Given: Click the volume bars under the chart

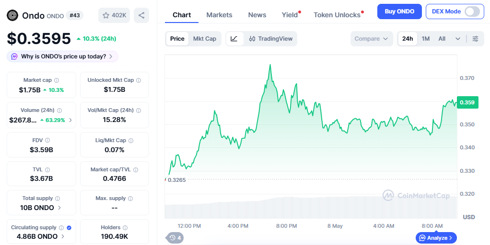Looking at the screenshot, I should [311, 207].
